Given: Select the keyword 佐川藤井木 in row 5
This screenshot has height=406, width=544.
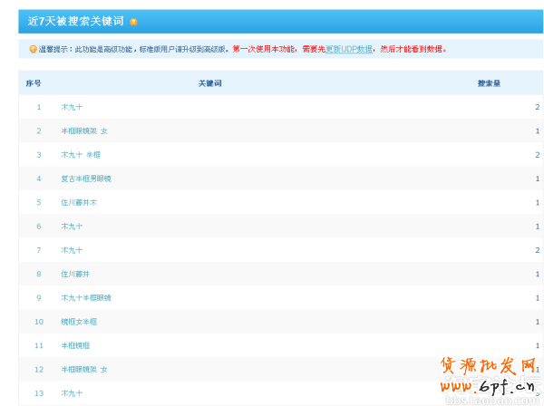Looking at the screenshot, I should (79, 202).
